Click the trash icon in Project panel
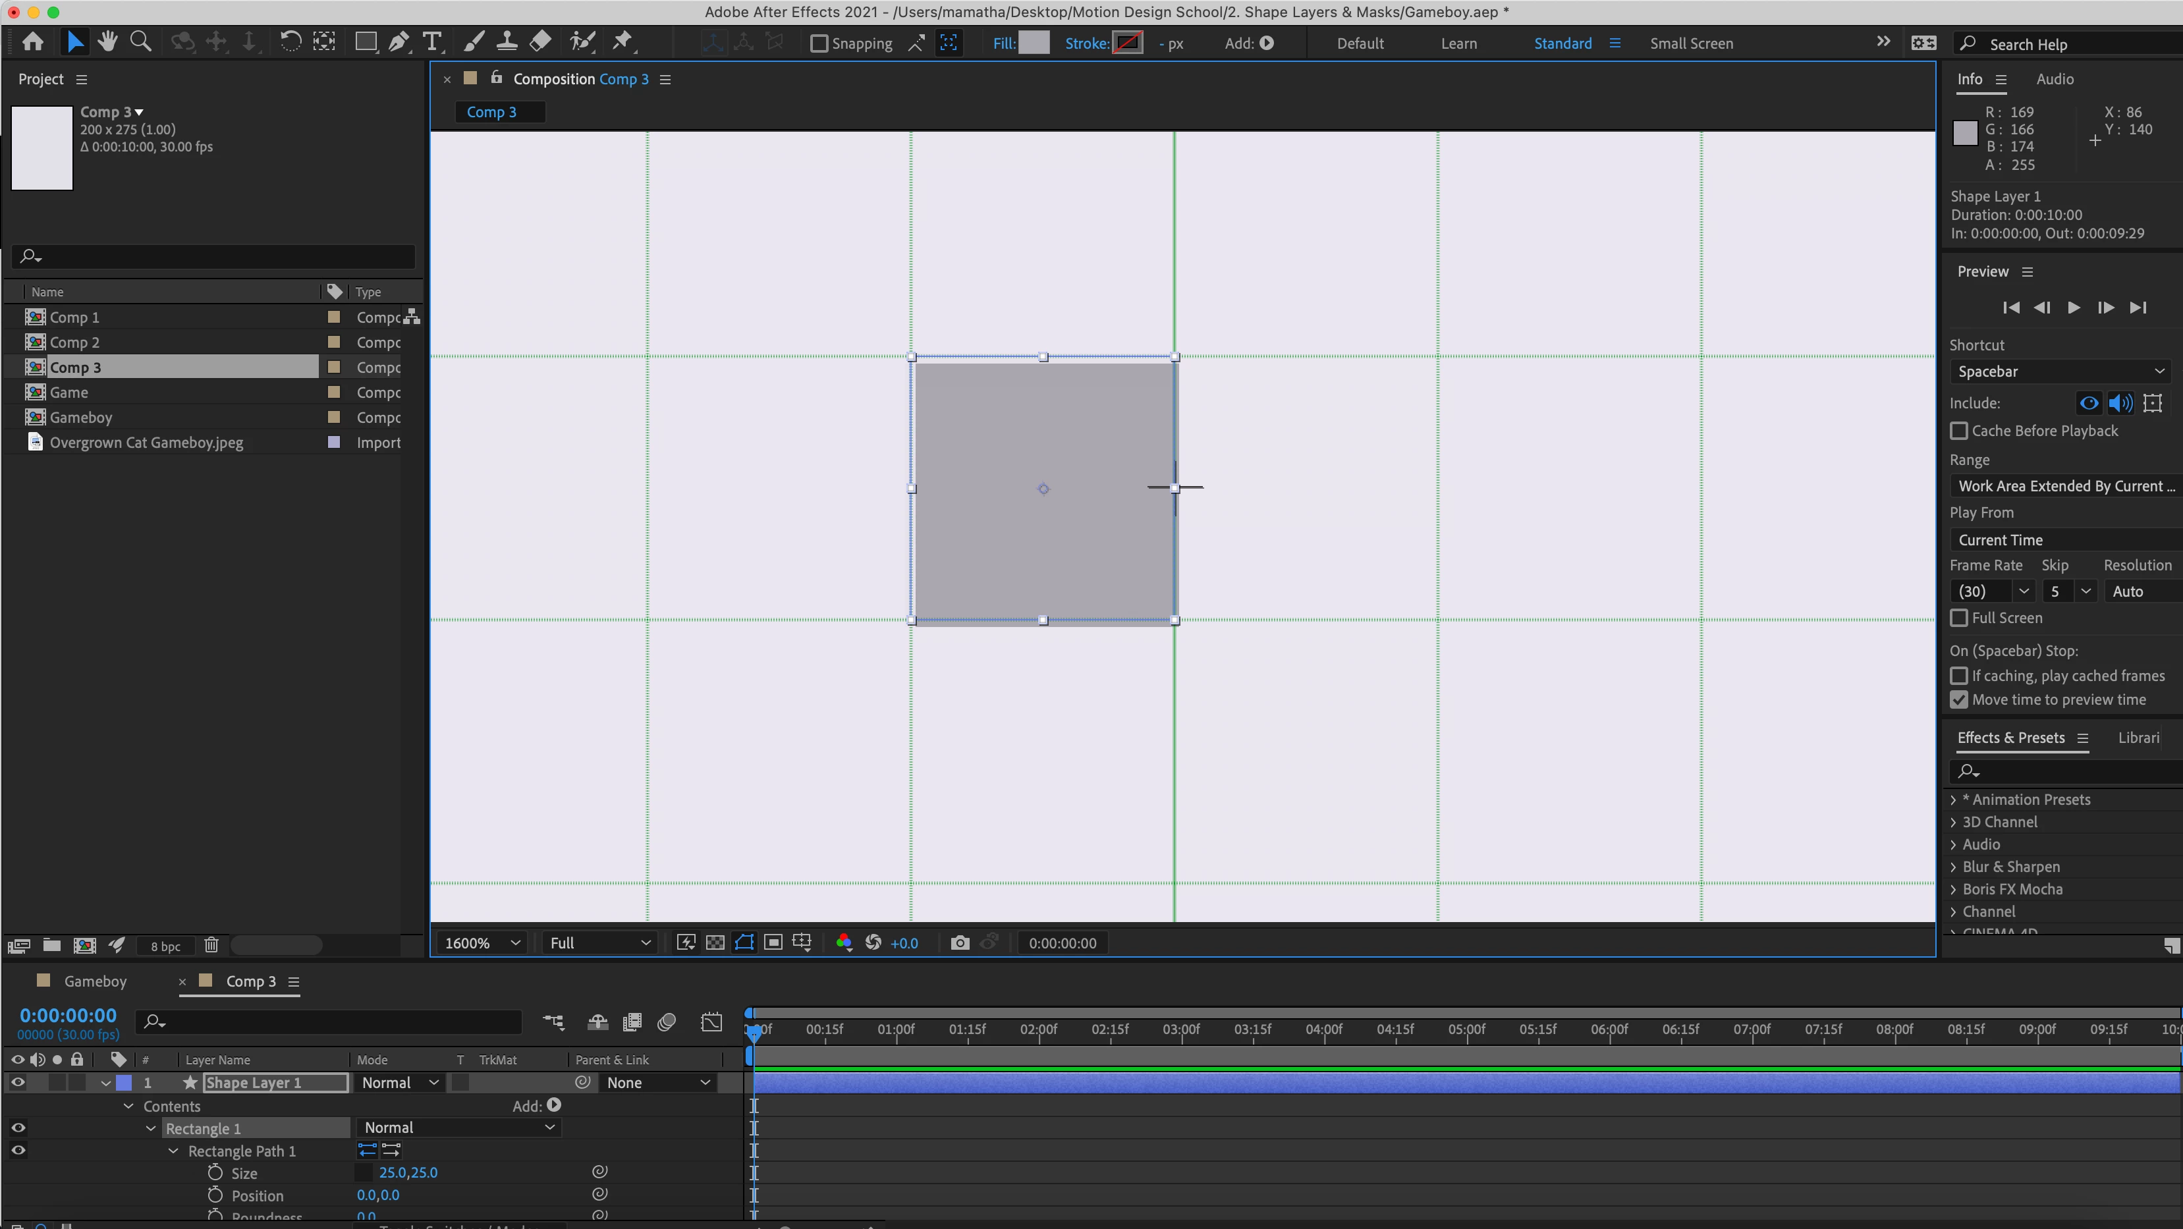 coord(211,945)
